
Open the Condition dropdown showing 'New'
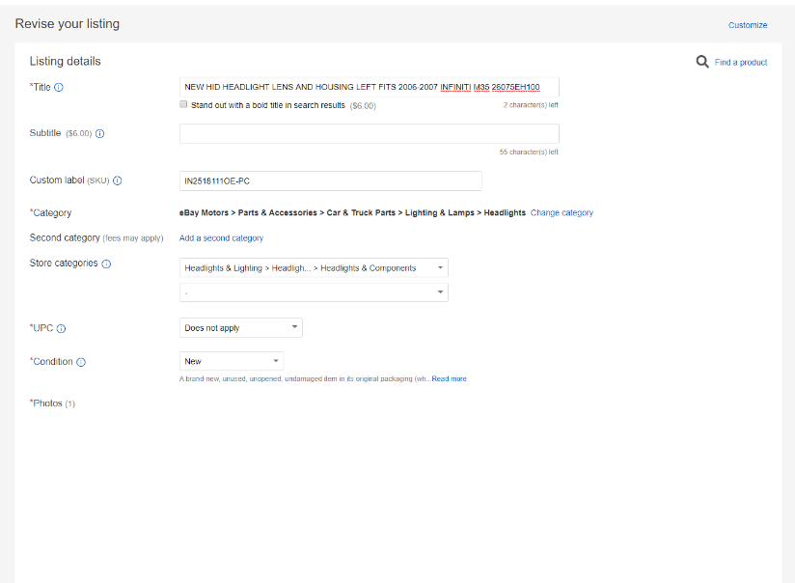(231, 361)
